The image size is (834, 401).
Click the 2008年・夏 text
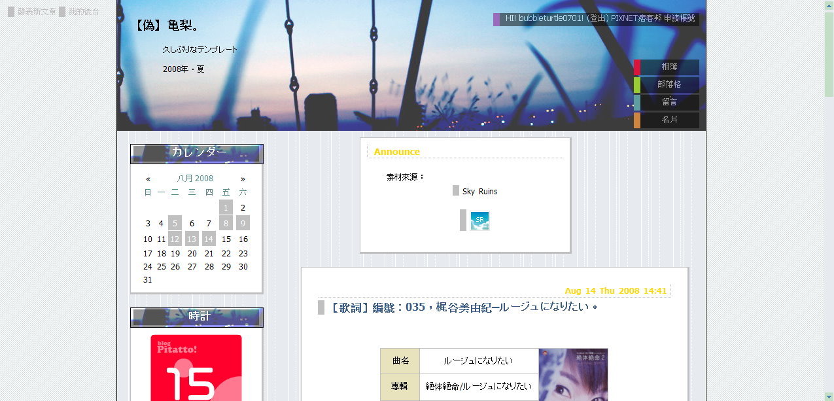(184, 69)
